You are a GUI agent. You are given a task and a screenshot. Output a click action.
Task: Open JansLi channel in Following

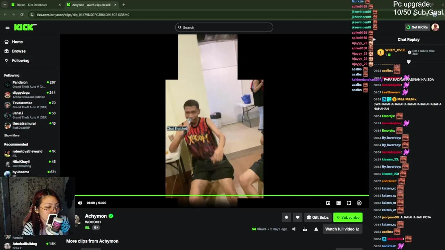(30, 115)
